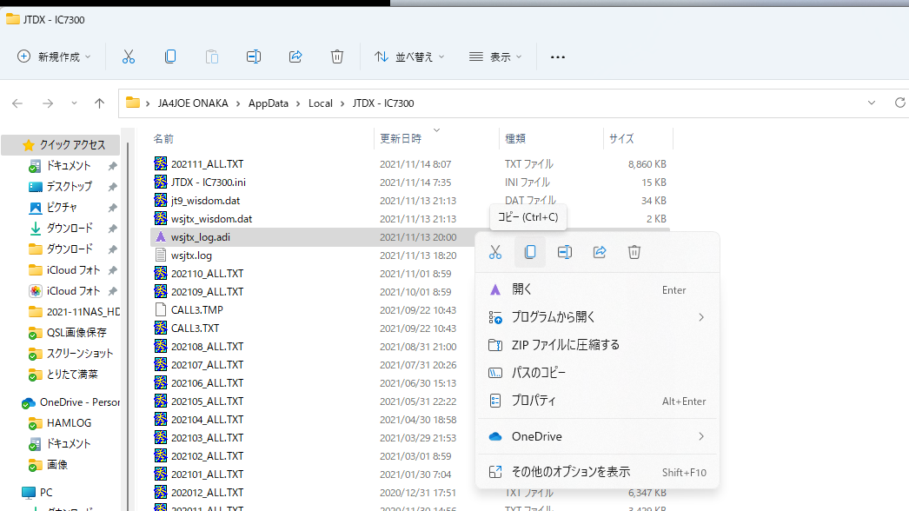Click the Share icon in the top toolbar

tap(295, 56)
